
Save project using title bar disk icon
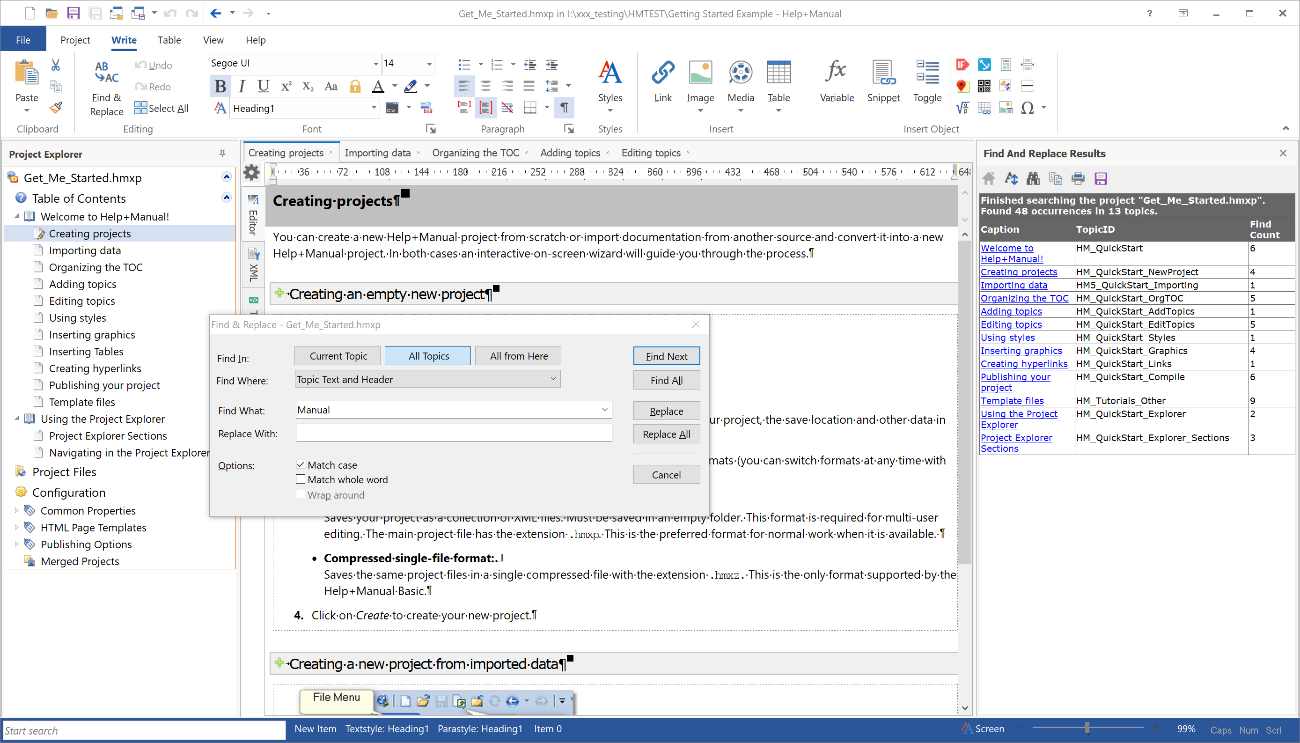[73, 13]
